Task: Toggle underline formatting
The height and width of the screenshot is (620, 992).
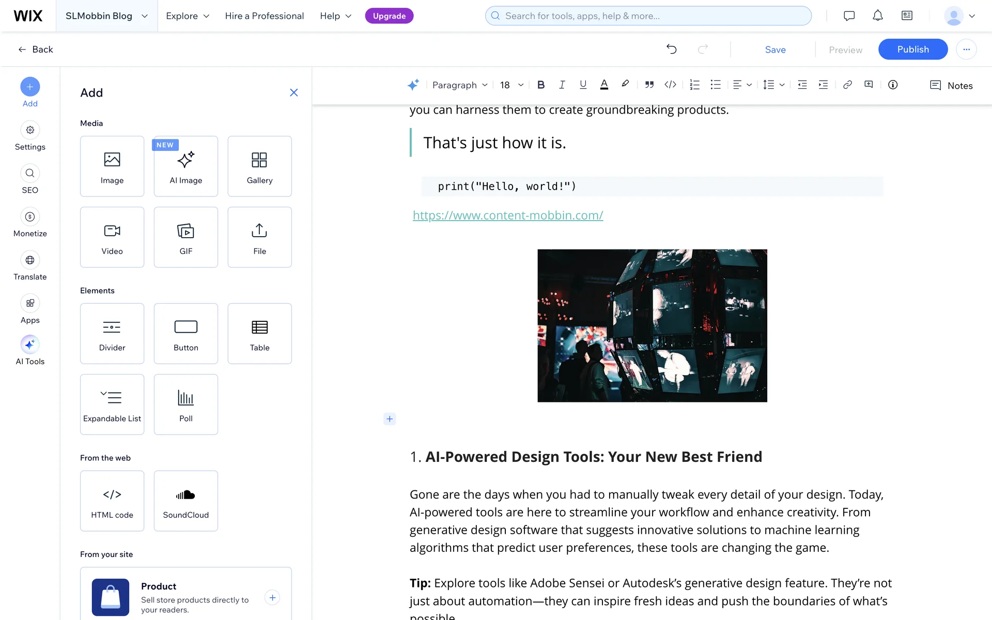Action: pos(583,85)
